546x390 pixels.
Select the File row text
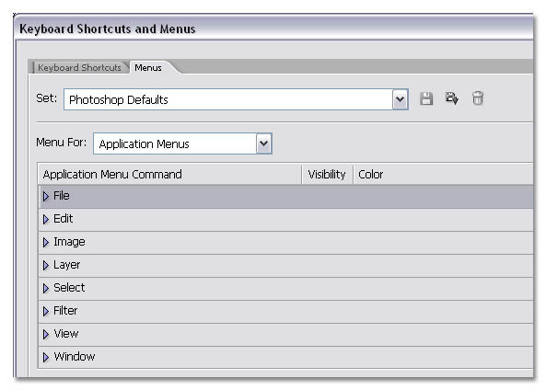(62, 196)
